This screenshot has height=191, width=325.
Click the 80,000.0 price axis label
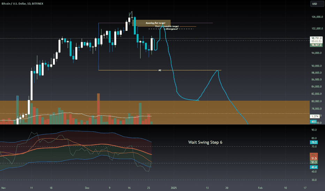317,101
